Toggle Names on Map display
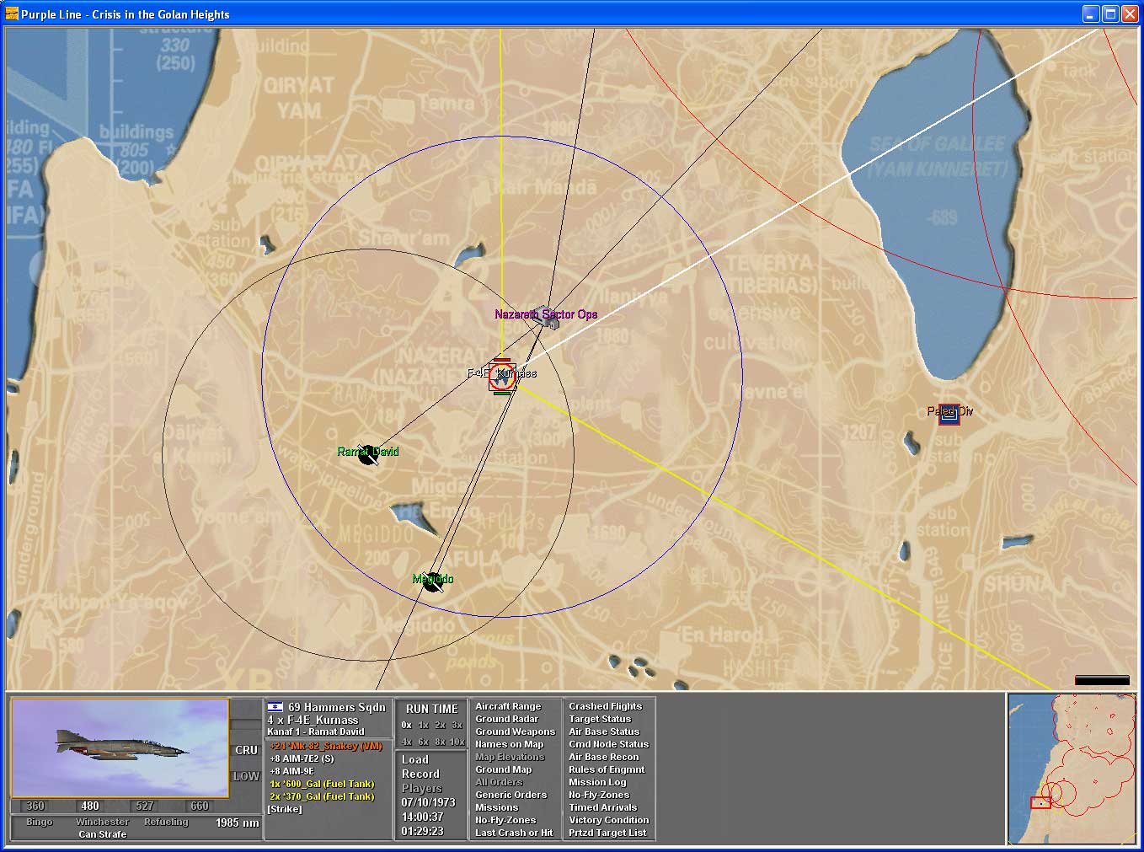The width and height of the screenshot is (1144, 852). (x=509, y=744)
